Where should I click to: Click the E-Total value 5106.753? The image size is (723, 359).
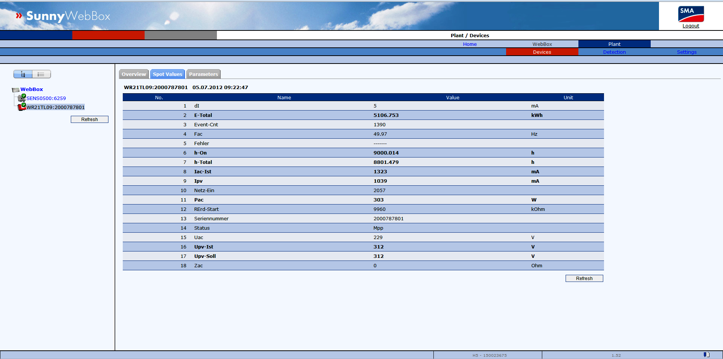386,115
